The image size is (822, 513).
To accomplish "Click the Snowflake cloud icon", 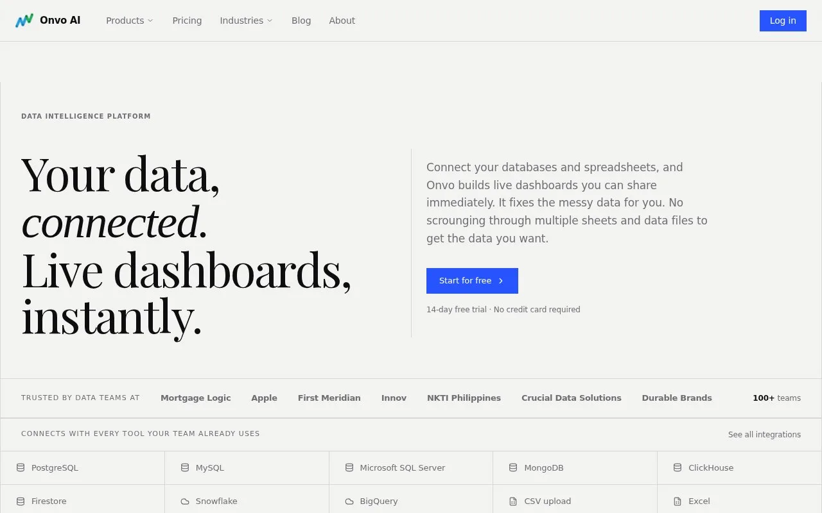I will tap(185, 501).
